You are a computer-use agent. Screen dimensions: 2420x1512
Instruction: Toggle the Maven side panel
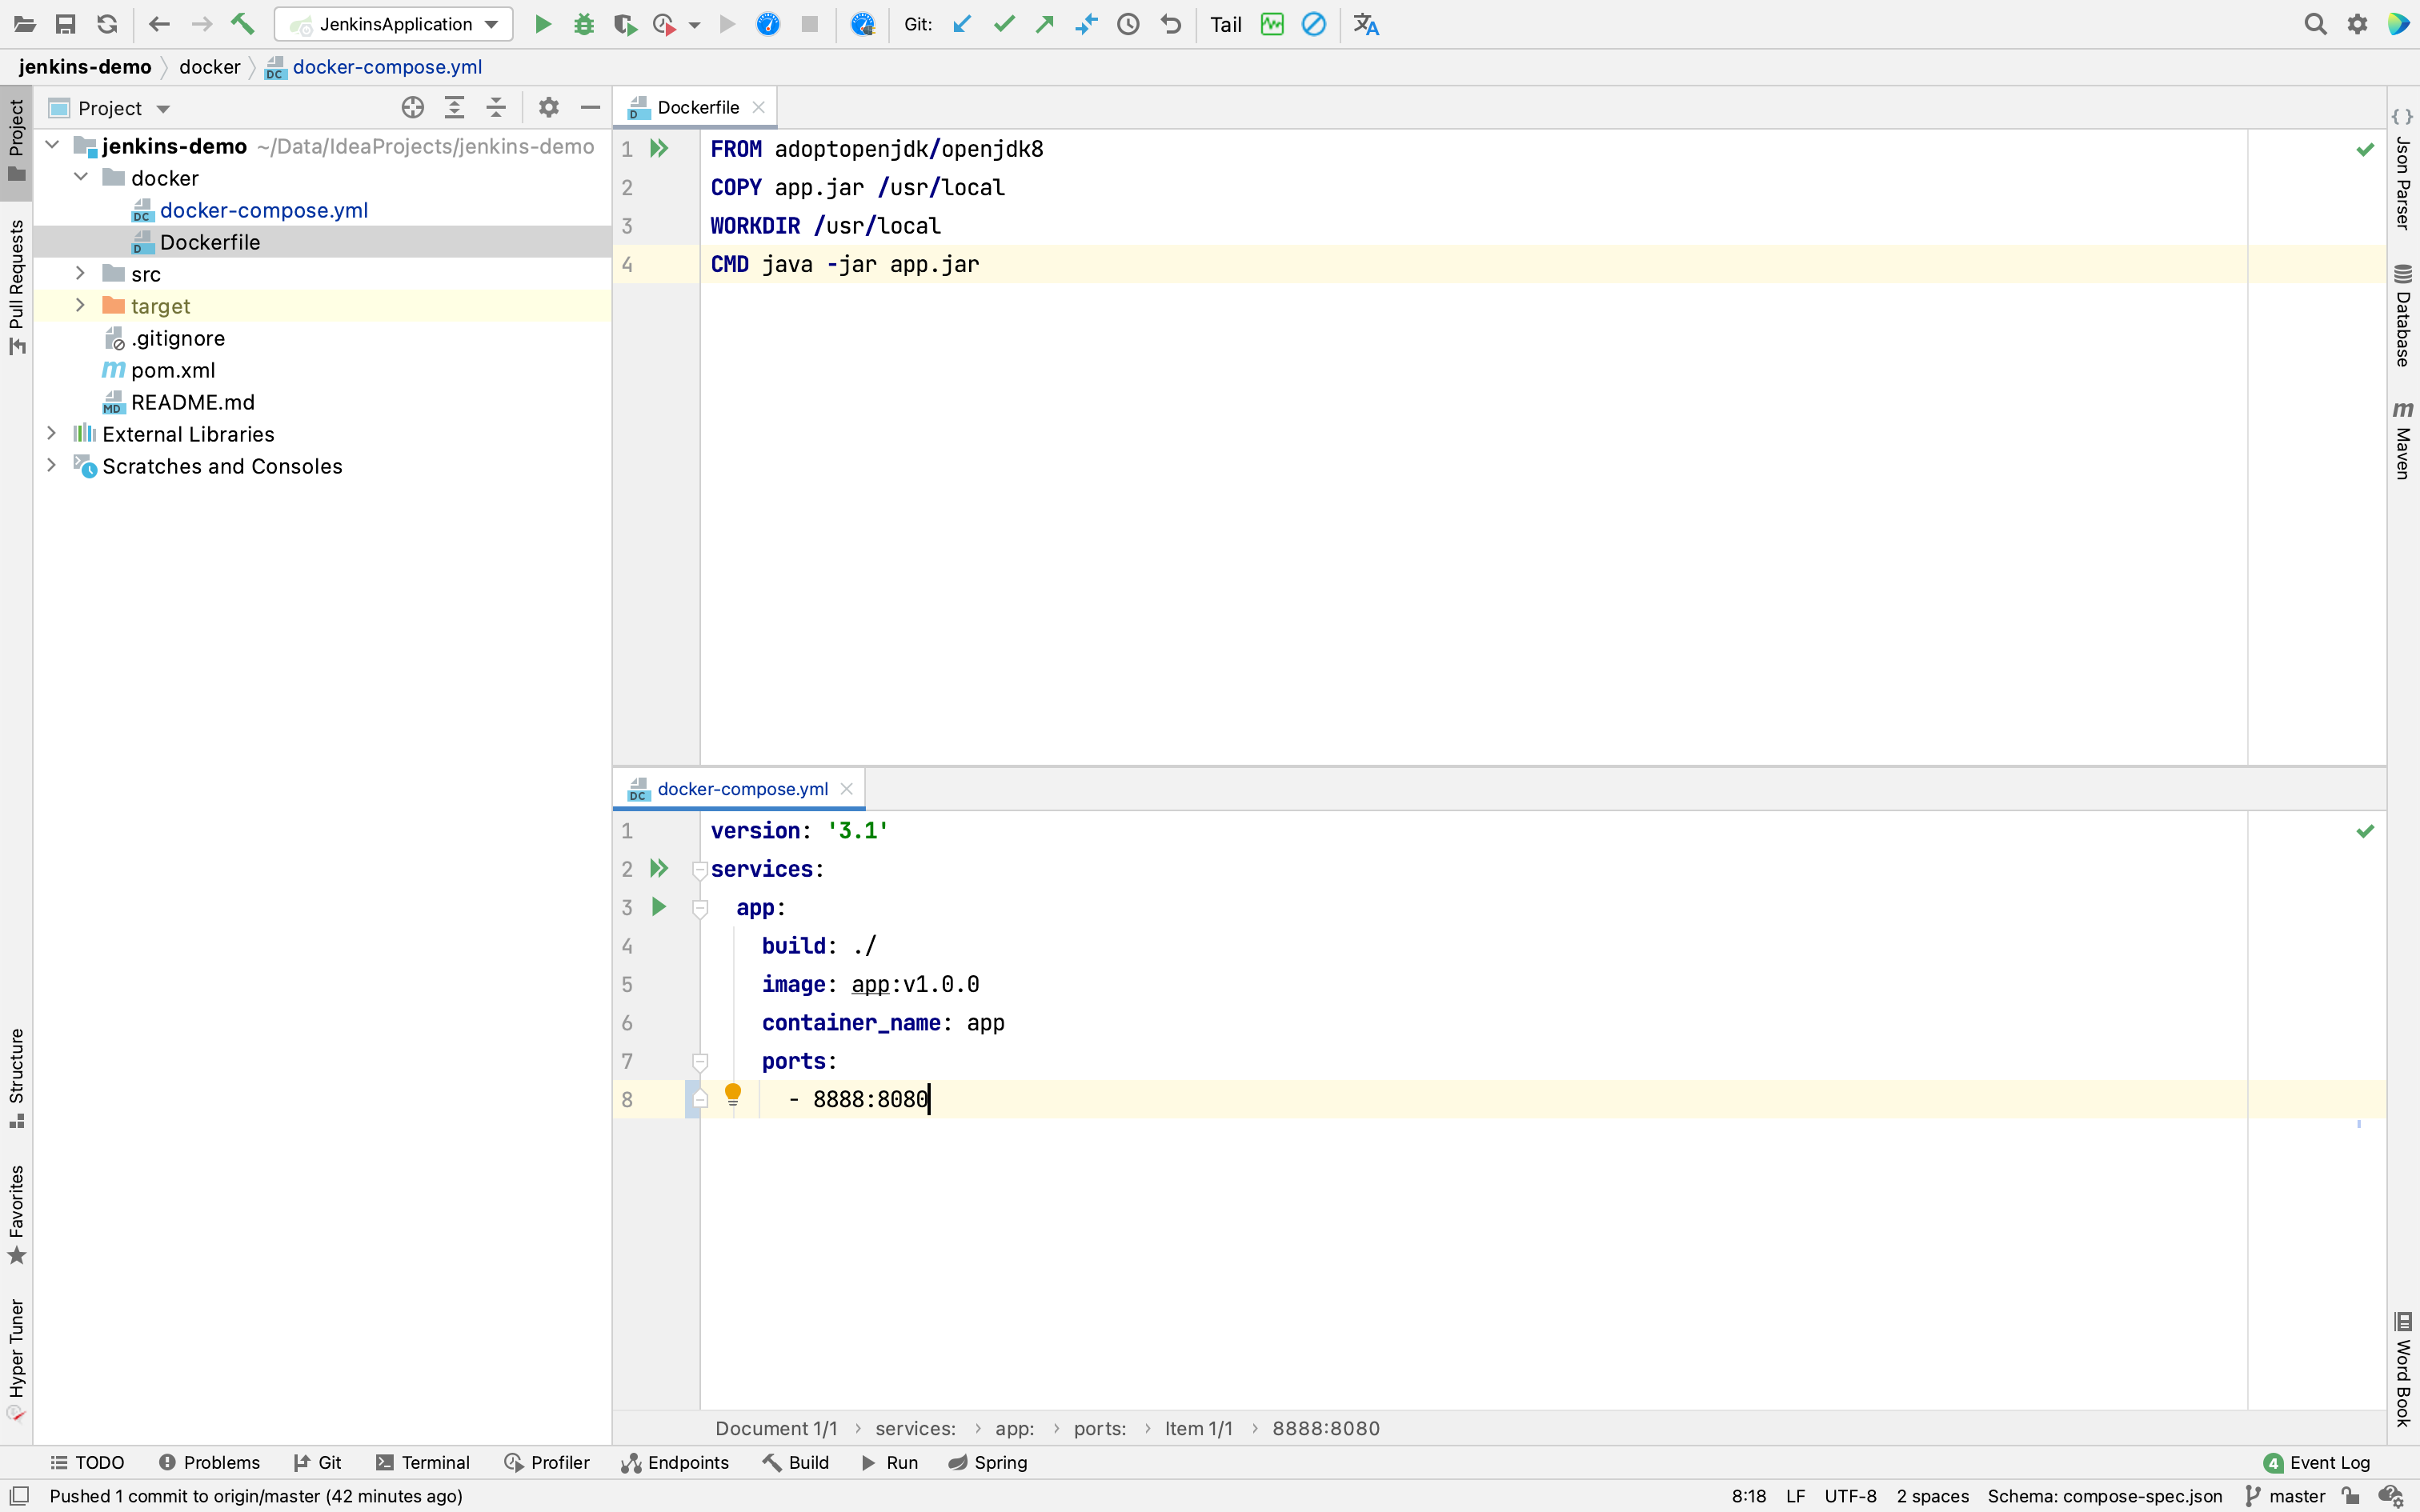(2402, 440)
